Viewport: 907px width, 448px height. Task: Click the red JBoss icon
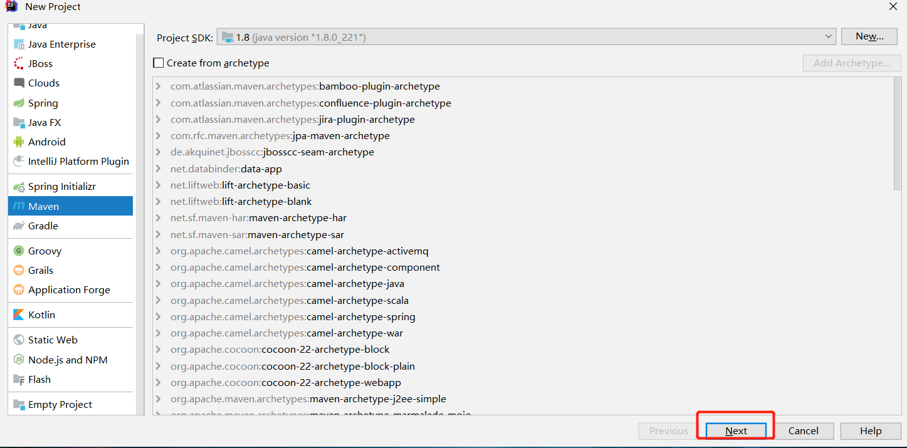coord(19,64)
